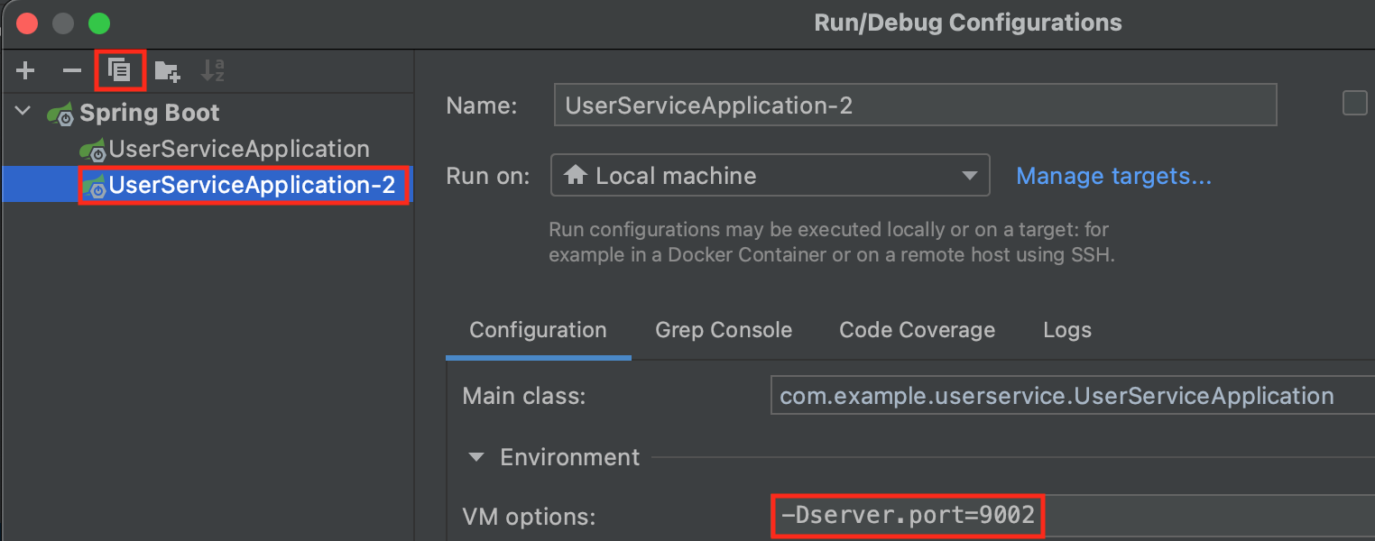Click the VM options field
1375x541 pixels.
1073,517
